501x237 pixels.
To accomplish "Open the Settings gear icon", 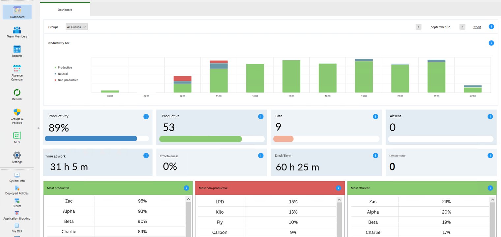I will pyautogui.click(x=17, y=155).
